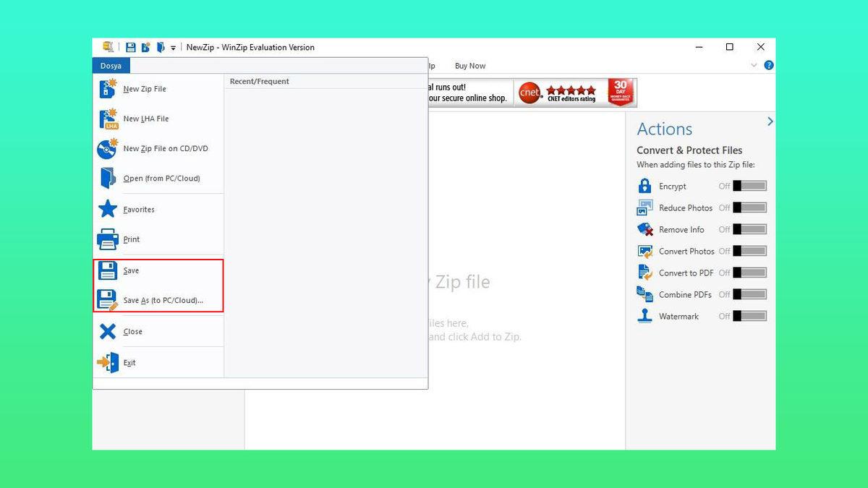Select the Buy Now menu item
The width and height of the screenshot is (868, 488).
point(469,65)
